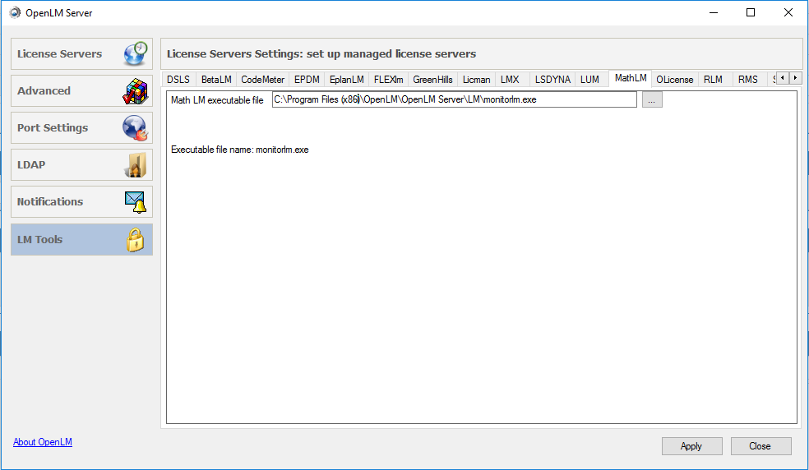Click the Apply button
The width and height of the screenshot is (809, 470).
691,446
